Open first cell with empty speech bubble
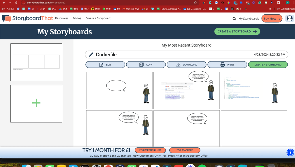The image size is (295, 167). pyautogui.click(x=119, y=91)
